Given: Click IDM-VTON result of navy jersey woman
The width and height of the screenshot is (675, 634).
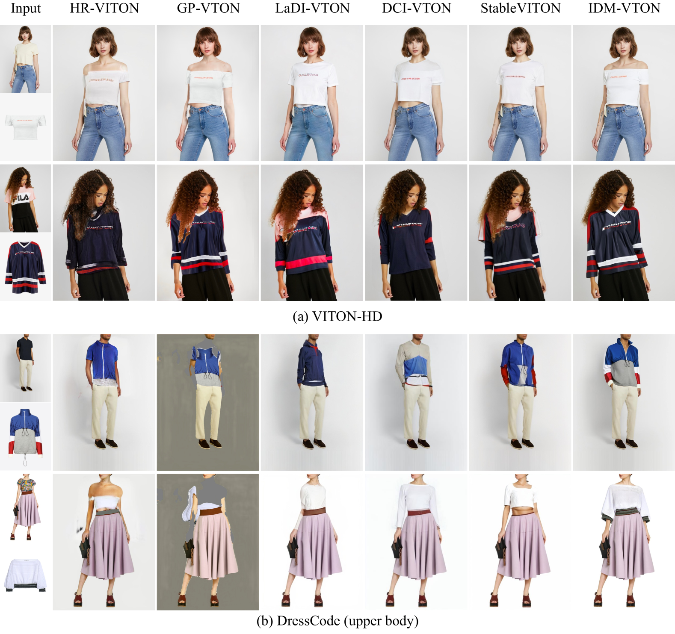Looking at the screenshot, I should (x=624, y=233).
